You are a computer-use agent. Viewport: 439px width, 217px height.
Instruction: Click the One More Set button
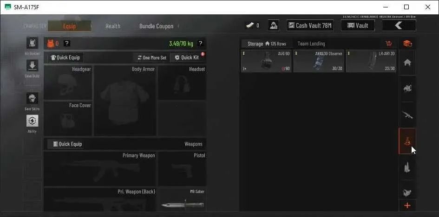pyautogui.click(x=151, y=57)
